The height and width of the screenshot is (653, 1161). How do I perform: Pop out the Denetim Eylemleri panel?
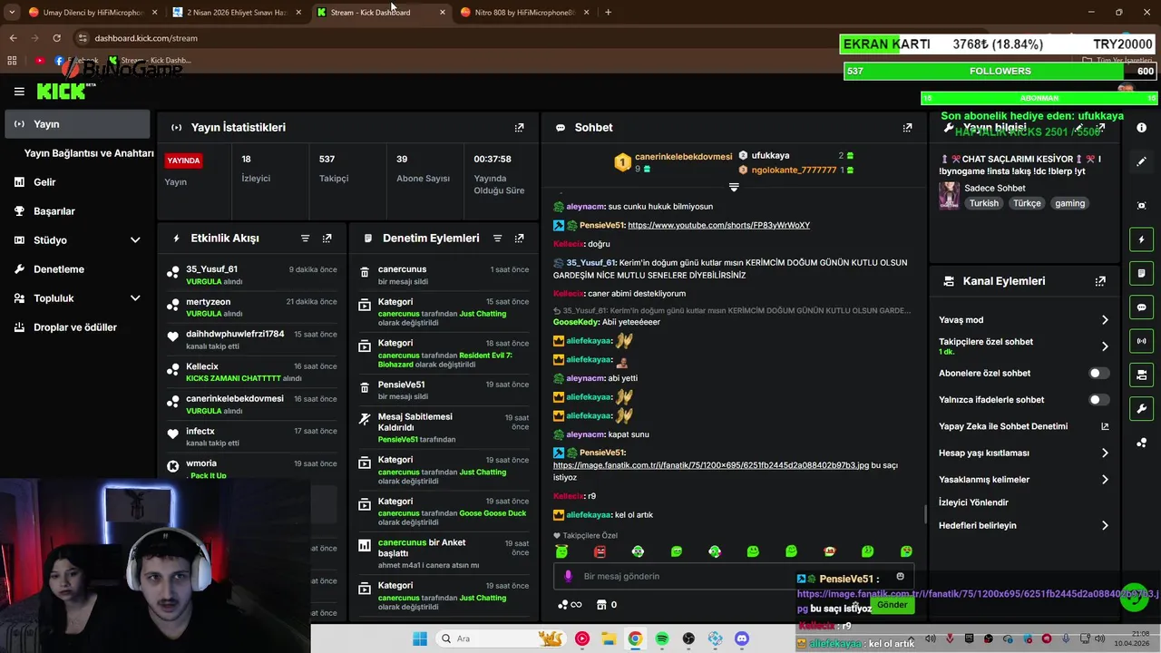[519, 239]
